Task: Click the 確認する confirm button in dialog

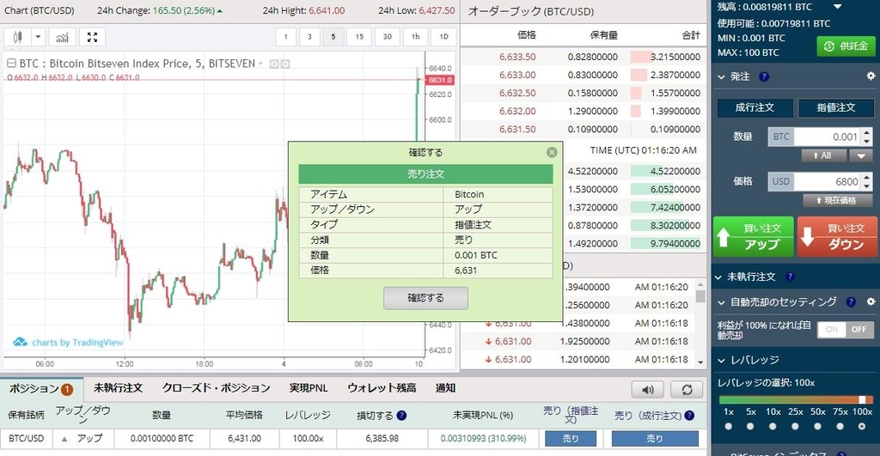Action: tap(425, 298)
